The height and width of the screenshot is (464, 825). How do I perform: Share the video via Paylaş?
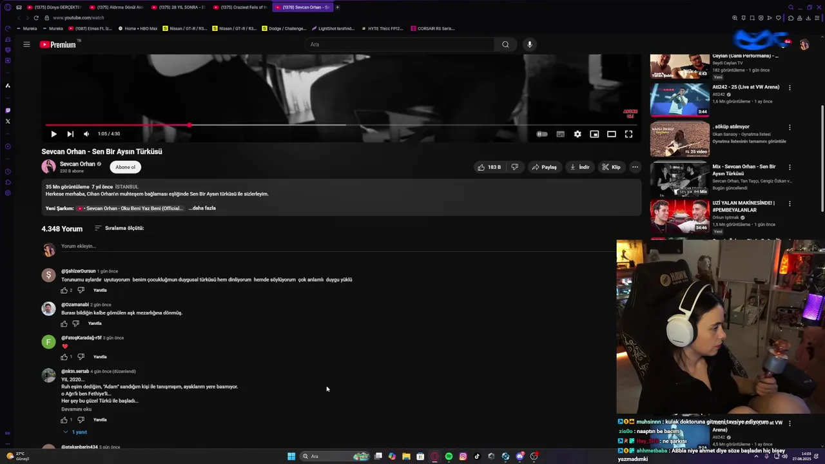(545, 167)
